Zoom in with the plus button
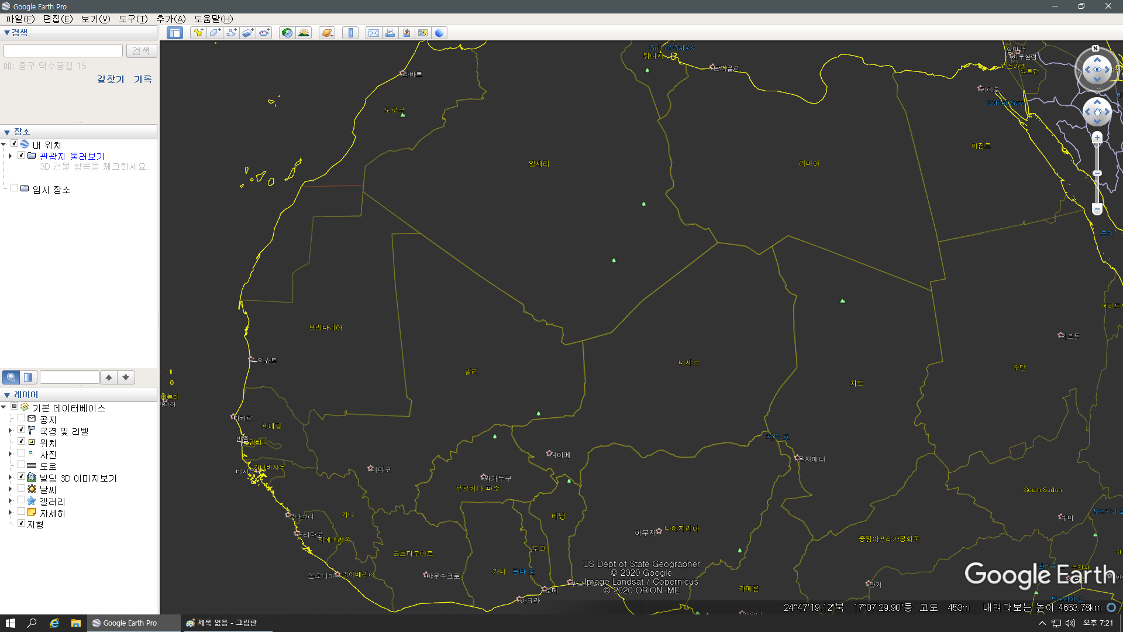The image size is (1123, 632). (x=1097, y=138)
